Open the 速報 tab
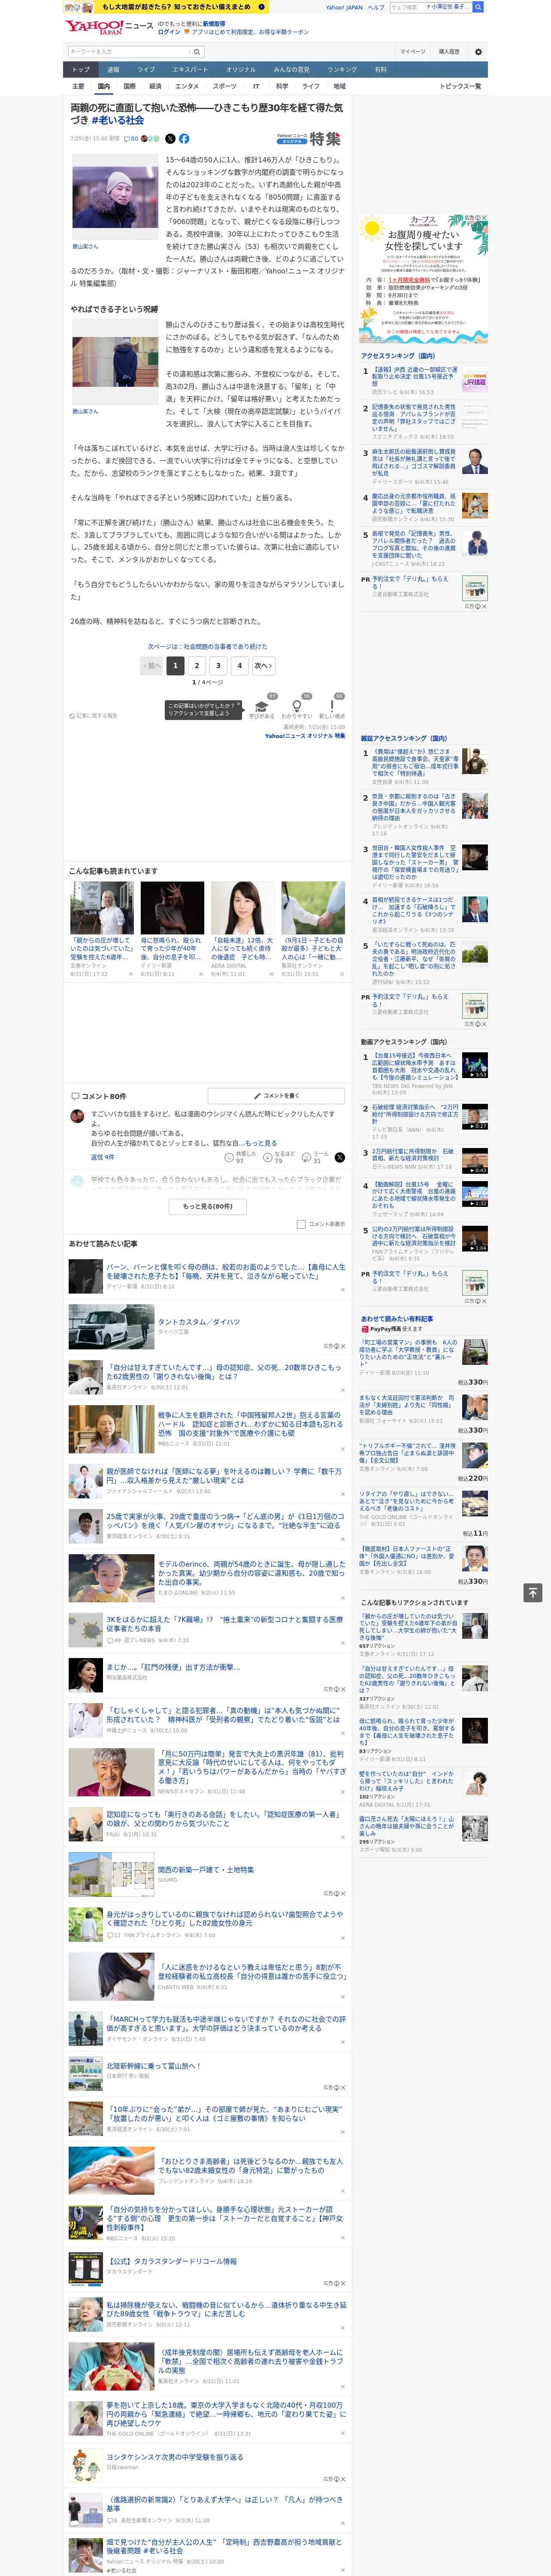Screen dimensions: 551x2576 point(113,70)
